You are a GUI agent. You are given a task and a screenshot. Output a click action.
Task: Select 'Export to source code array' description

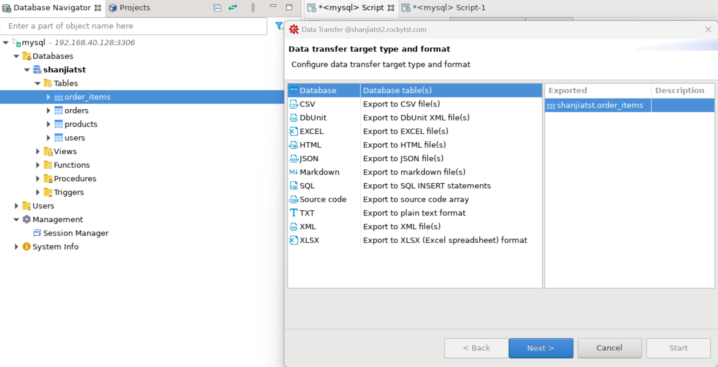pyautogui.click(x=415, y=199)
